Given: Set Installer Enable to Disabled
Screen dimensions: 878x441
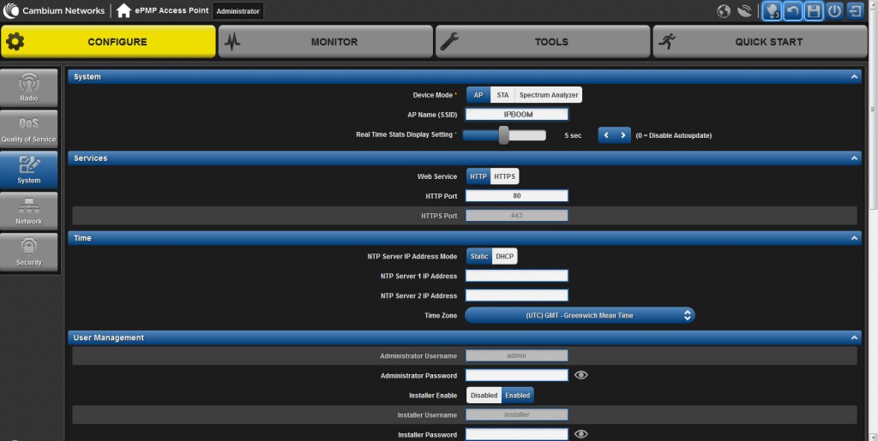Looking at the screenshot, I should [484, 396].
